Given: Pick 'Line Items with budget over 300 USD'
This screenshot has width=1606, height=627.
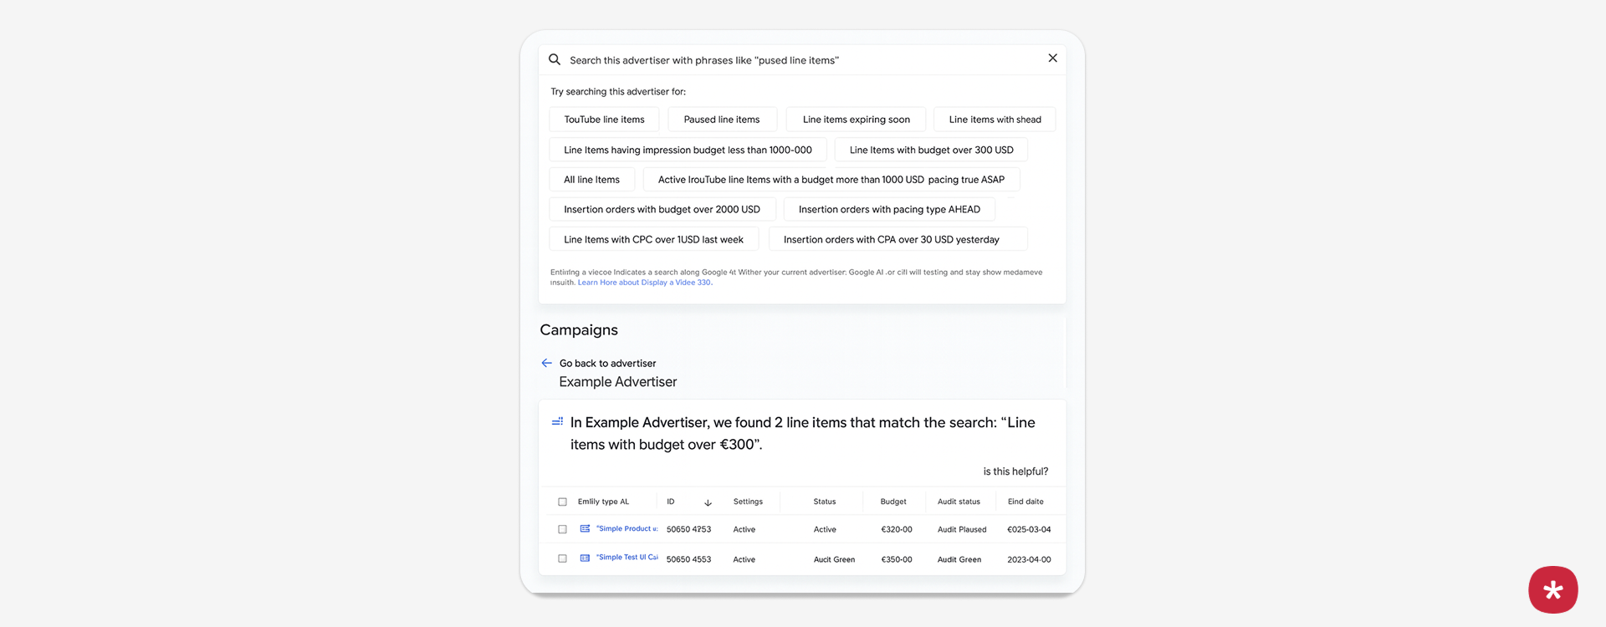Looking at the screenshot, I should click(931, 150).
